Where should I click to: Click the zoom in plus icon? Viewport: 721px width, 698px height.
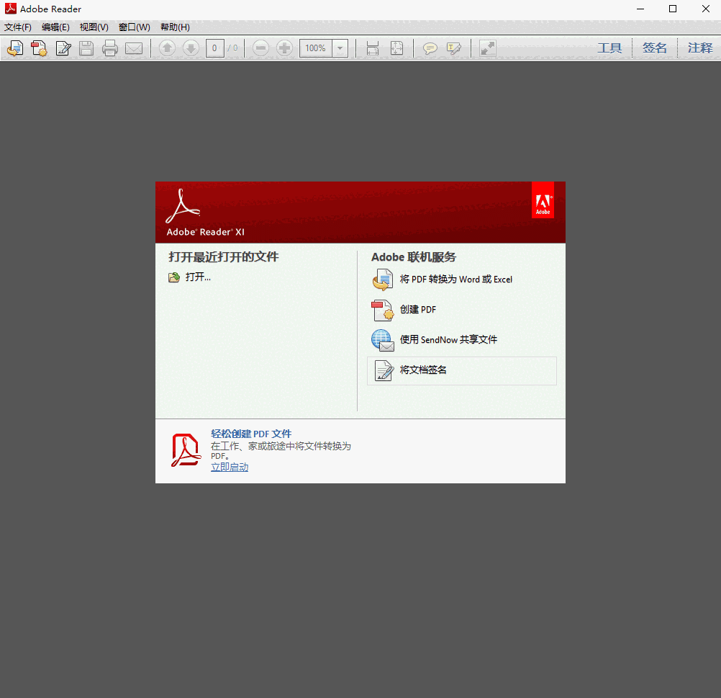click(284, 48)
